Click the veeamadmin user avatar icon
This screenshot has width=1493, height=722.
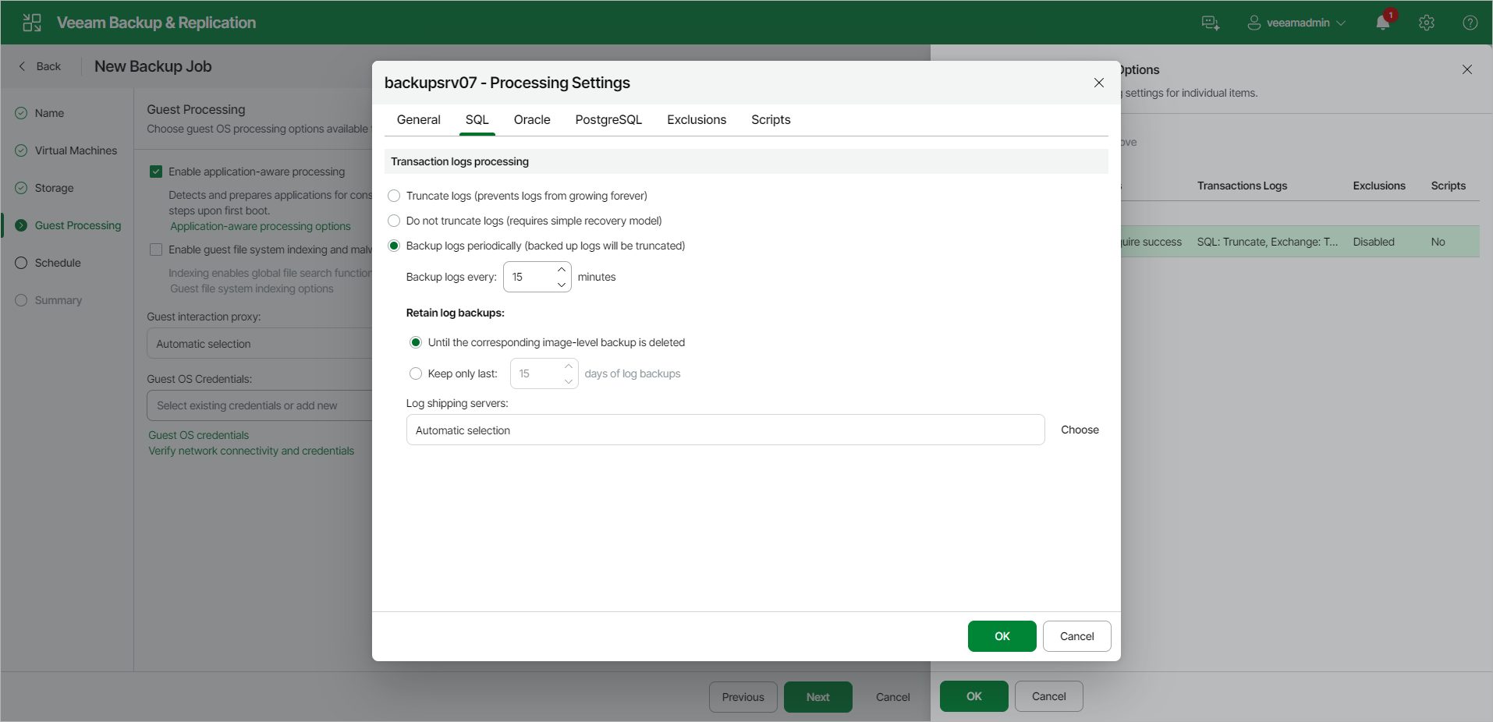click(1254, 23)
